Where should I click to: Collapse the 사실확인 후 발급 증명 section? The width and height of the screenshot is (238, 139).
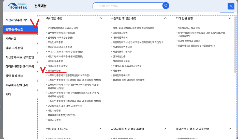click(166, 18)
